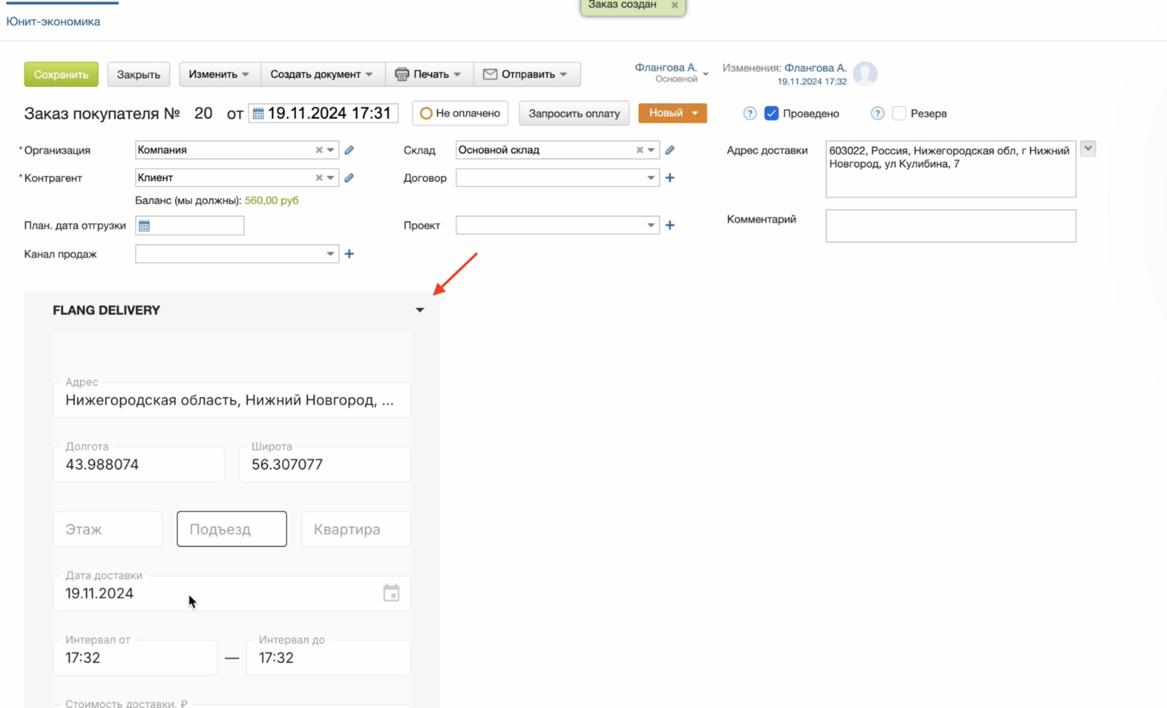This screenshot has height=708, width=1167.
Task: Open the Флангова А. employee dropdown
Action: coord(671,72)
